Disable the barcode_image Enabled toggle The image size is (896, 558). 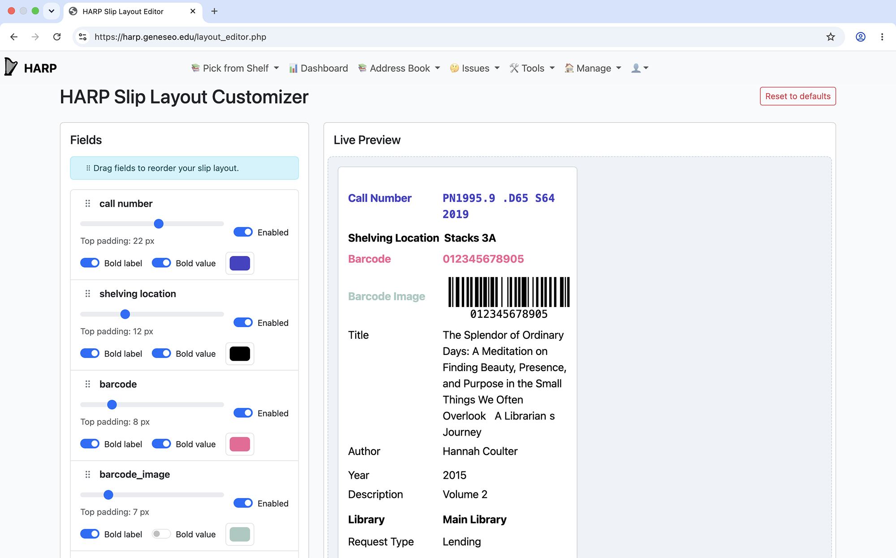tap(243, 503)
